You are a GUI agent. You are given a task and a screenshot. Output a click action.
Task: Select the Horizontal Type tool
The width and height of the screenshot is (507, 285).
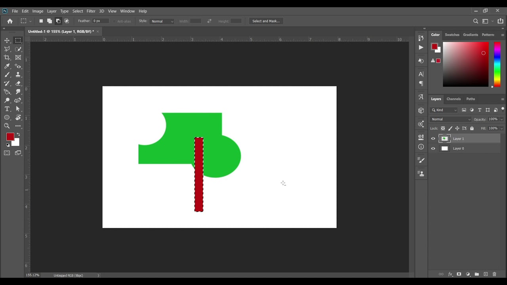point(7,109)
